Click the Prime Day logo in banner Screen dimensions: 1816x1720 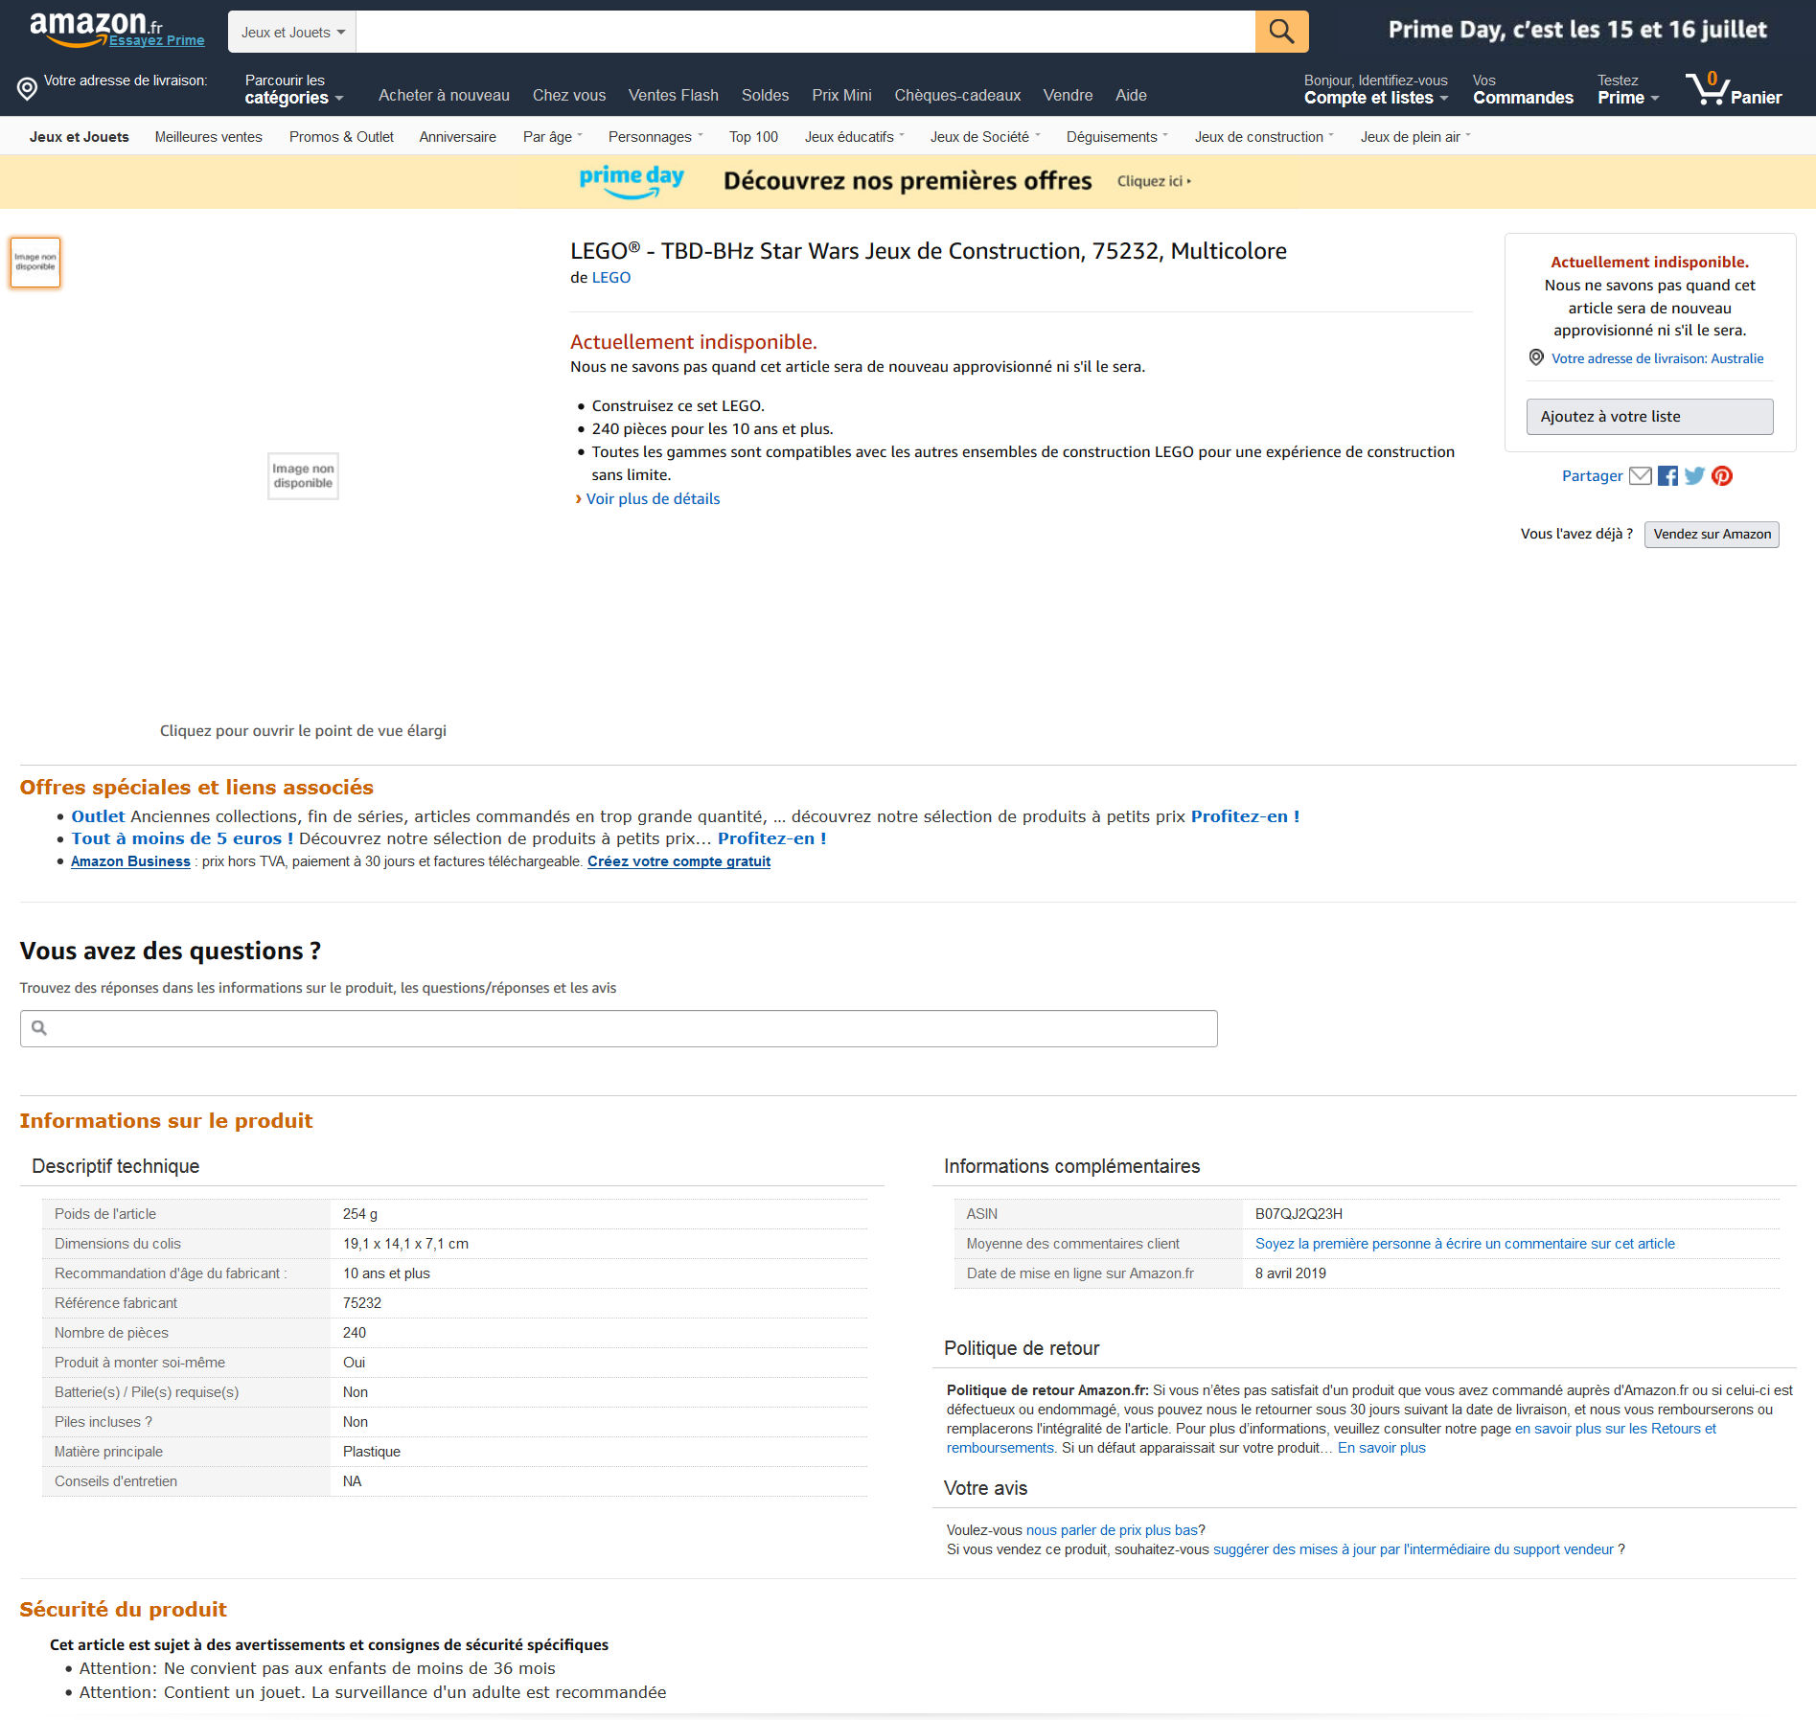click(x=632, y=181)
